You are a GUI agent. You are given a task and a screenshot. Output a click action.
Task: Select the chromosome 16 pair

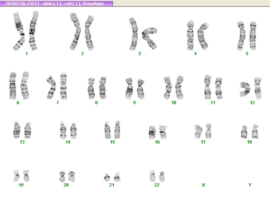coord(158,132)
